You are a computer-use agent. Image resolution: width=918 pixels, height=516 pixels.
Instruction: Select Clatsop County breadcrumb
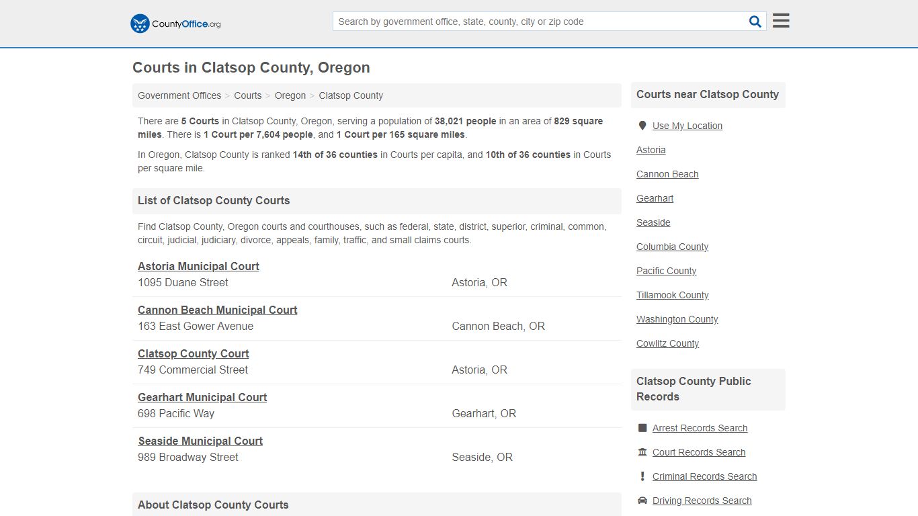point(351,95)
